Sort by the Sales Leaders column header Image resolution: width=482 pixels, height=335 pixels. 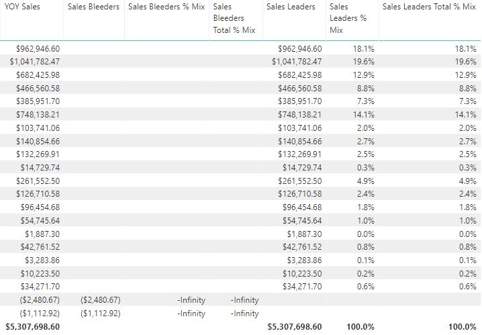click(x=291, y=7)
